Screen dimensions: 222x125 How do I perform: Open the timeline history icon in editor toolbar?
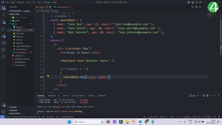192,7
